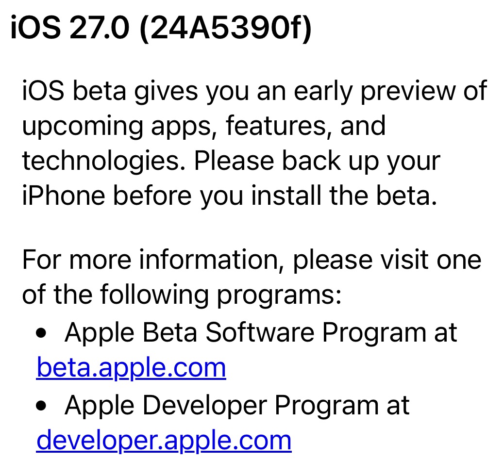Click the line starting with 'technologies. Please back up'

click(x=231, y=161)
